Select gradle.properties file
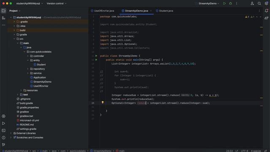 (27, 108)
